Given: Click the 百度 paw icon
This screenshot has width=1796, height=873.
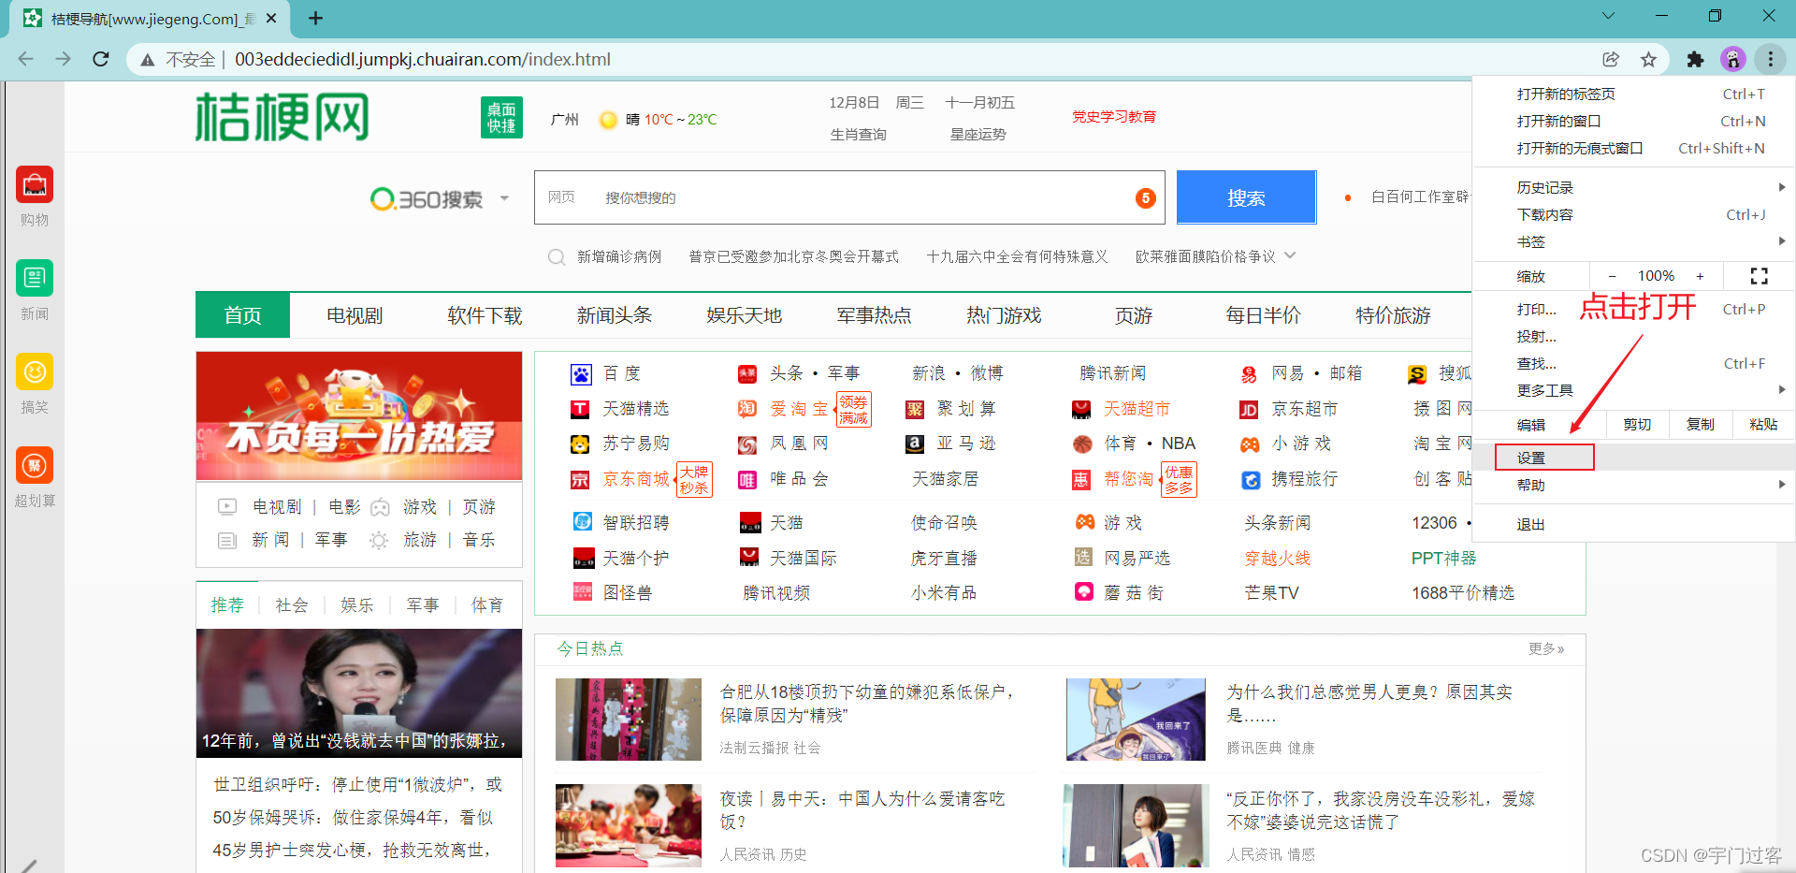Looking at the screenshot, I should click(x=581, y=374).
